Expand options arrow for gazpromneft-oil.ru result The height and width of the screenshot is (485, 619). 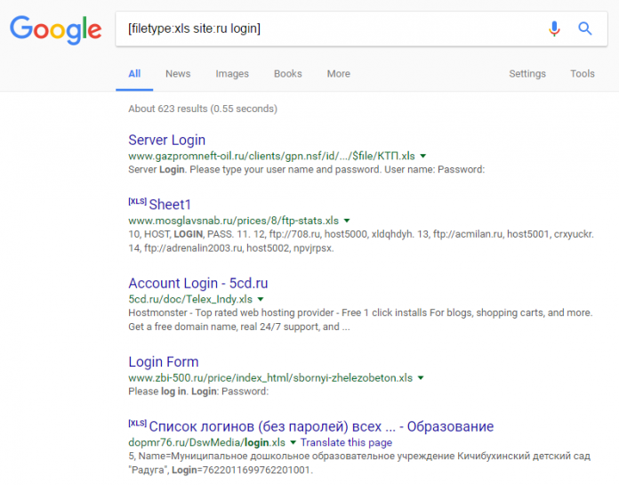point(423,156)
